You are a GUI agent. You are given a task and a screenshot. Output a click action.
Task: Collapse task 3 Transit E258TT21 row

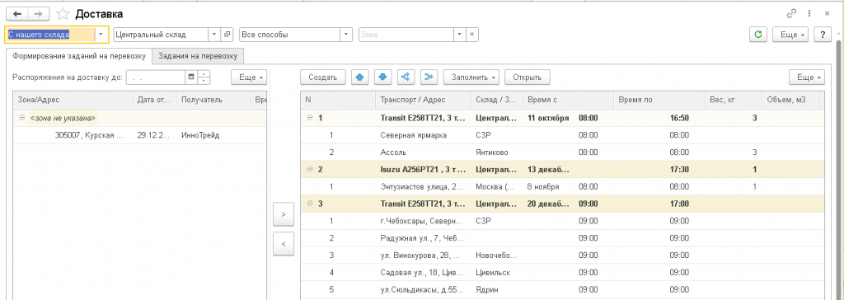click(x=310, y=204)
